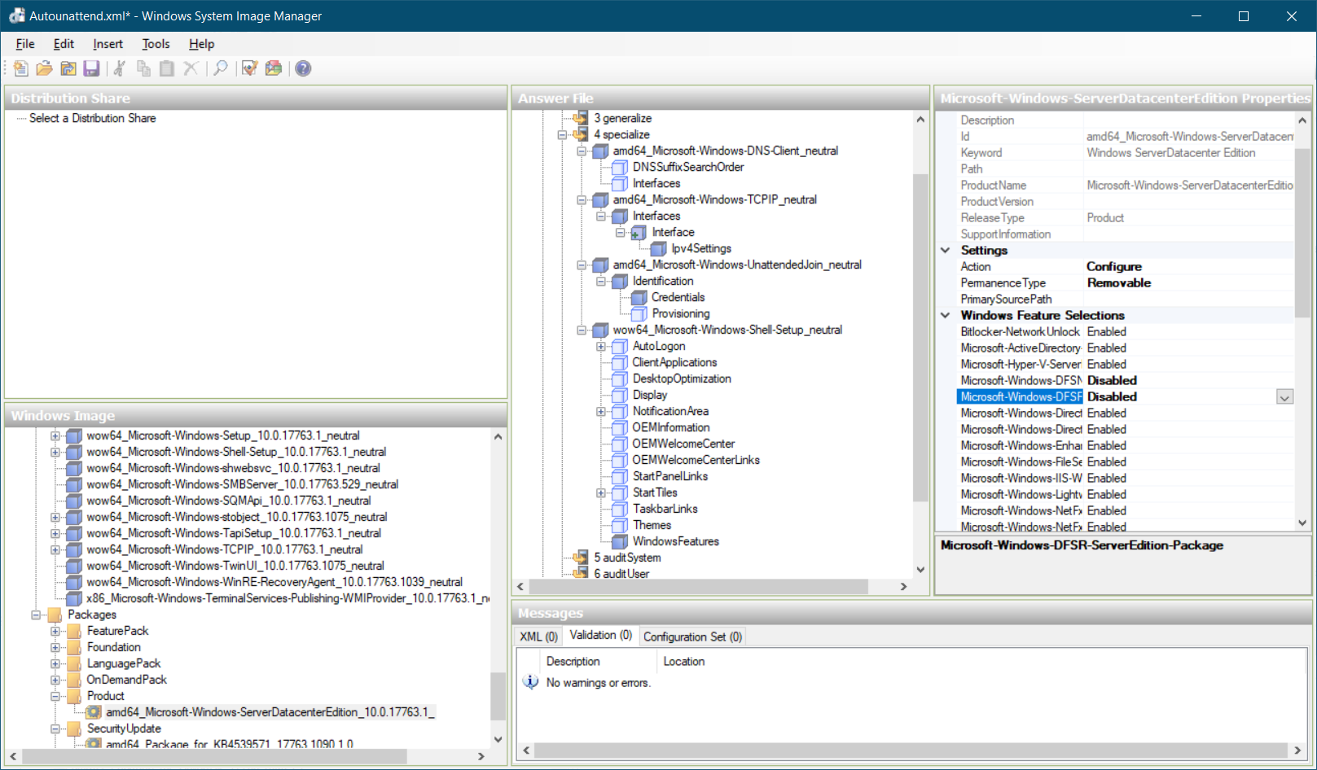This screenshot has height=770, width=1317.
Task: Click the Cut scissors toolbar icon
Action: click(119, 68)
